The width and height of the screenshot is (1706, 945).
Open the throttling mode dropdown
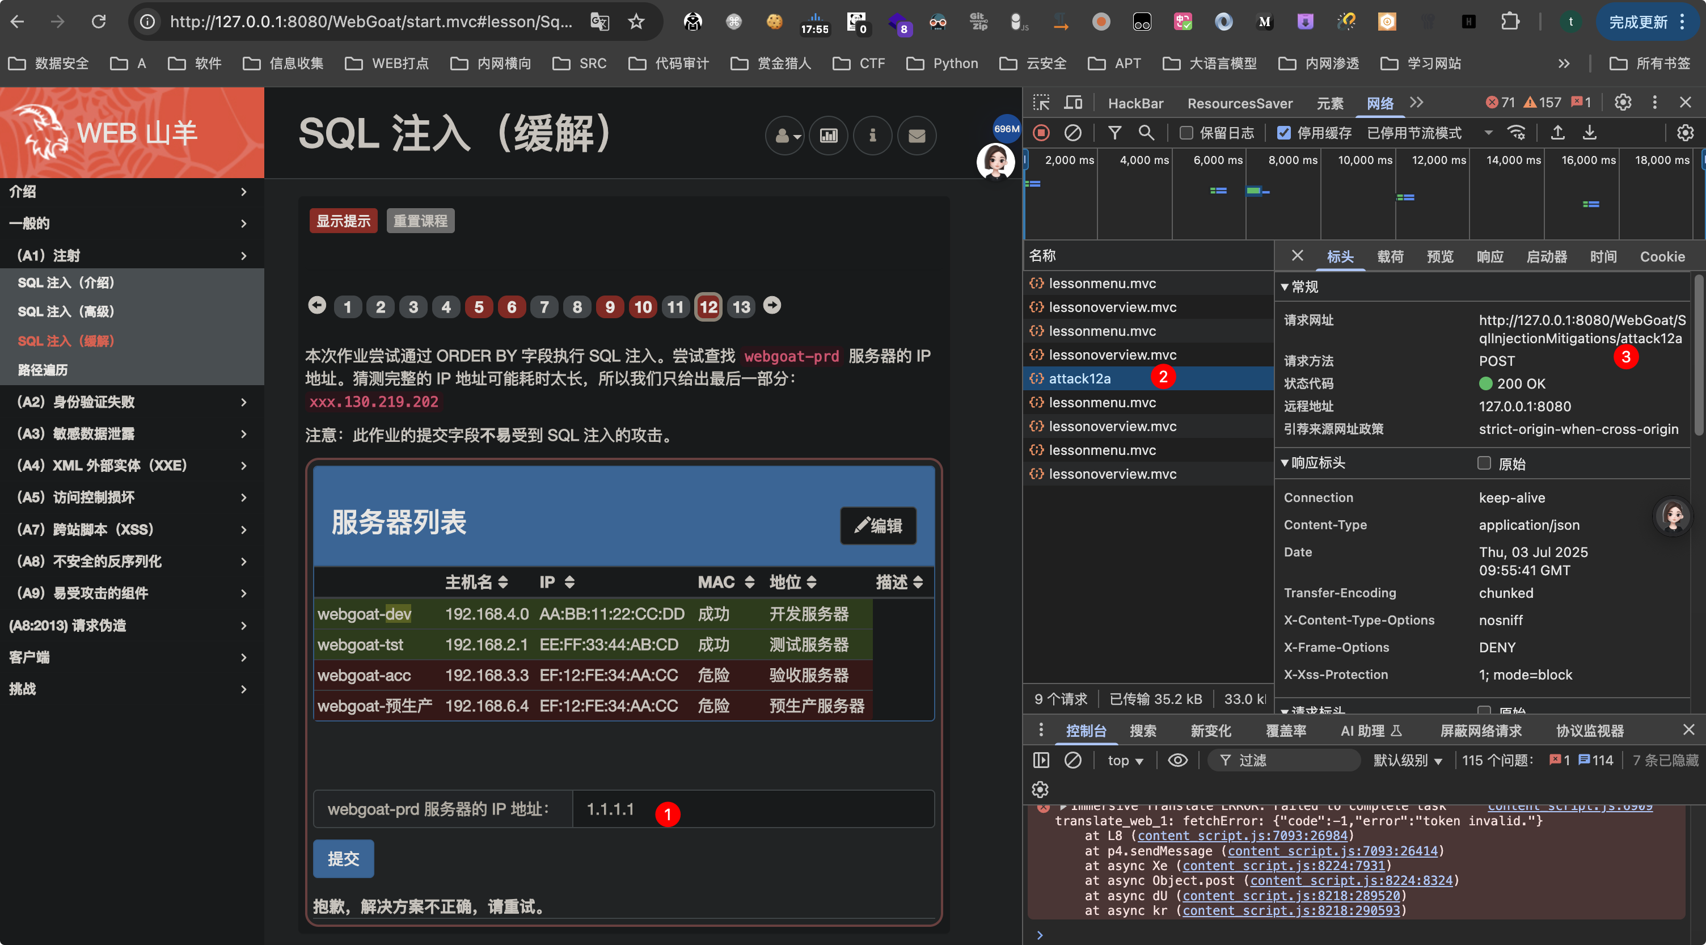[x=1429, y=133]
